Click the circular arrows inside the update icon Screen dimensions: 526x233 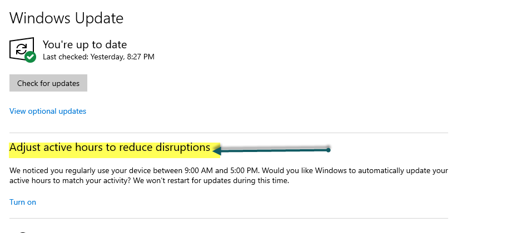pyautogui.click(x=21, y=49)
